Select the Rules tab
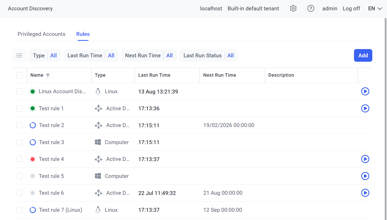The width and height of the screenshot is (387, 220). pyautogui.click(x=83, y=34)
